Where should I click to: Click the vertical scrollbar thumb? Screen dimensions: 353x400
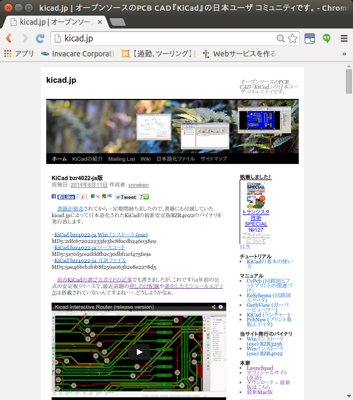pyautogui.click(x=349, y=81)
